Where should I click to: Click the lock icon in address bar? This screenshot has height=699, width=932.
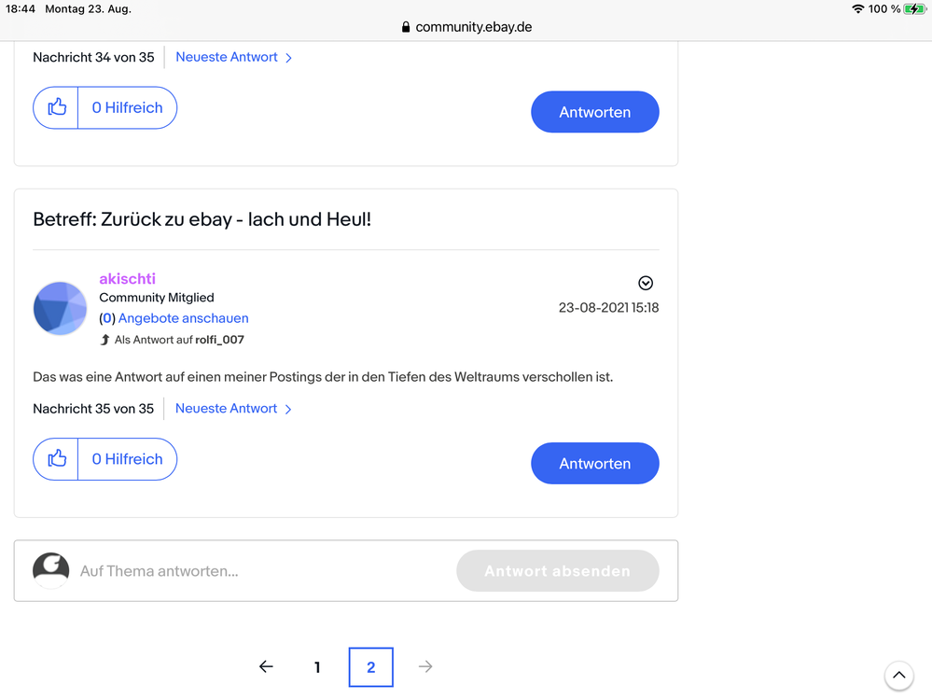coord(406,27)
